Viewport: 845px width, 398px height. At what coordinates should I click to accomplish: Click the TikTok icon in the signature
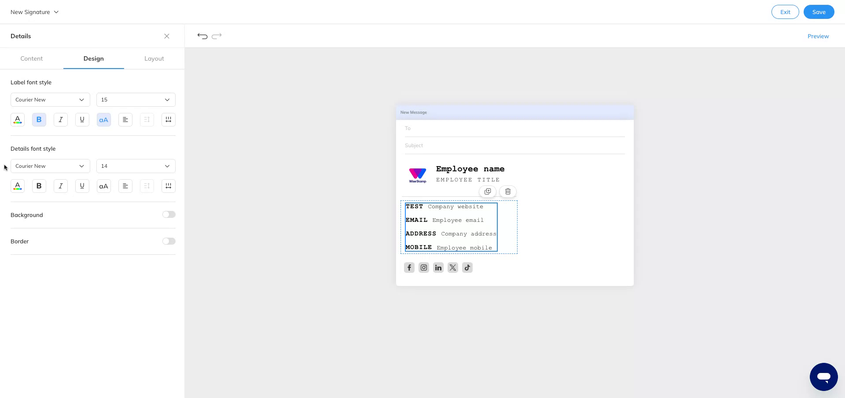point(467,267)
